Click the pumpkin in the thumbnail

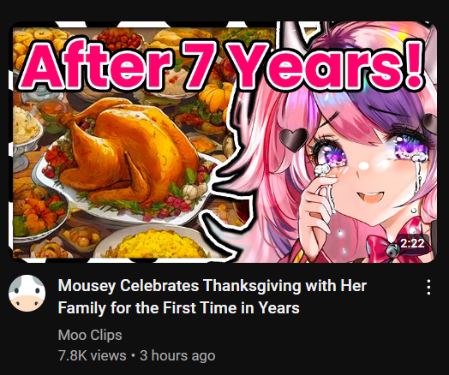point(217,96)
